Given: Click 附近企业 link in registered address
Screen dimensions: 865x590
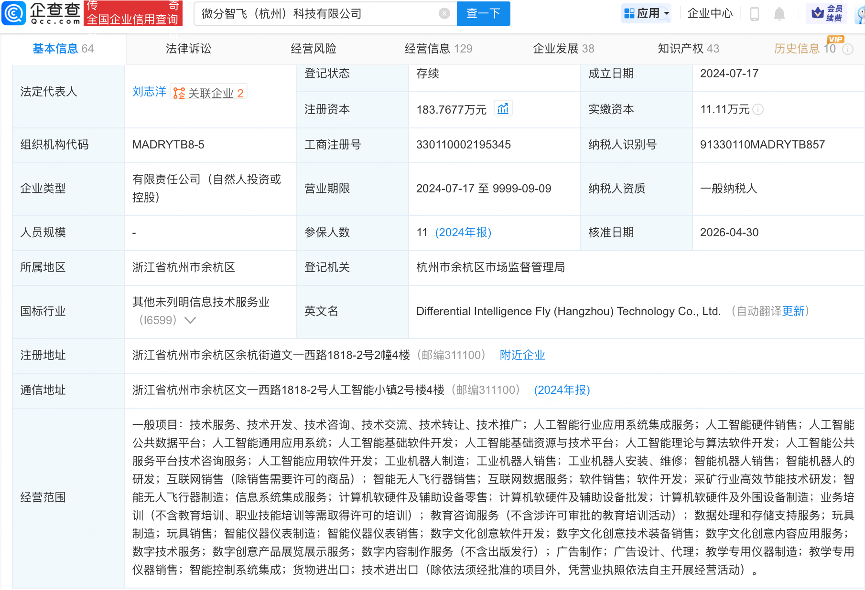Looking at the screenshot, I should coord(522,355).
